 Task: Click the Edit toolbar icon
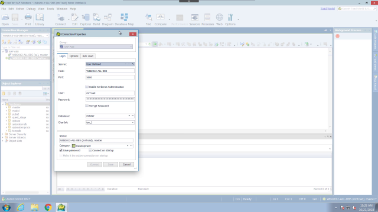[75, 19]
